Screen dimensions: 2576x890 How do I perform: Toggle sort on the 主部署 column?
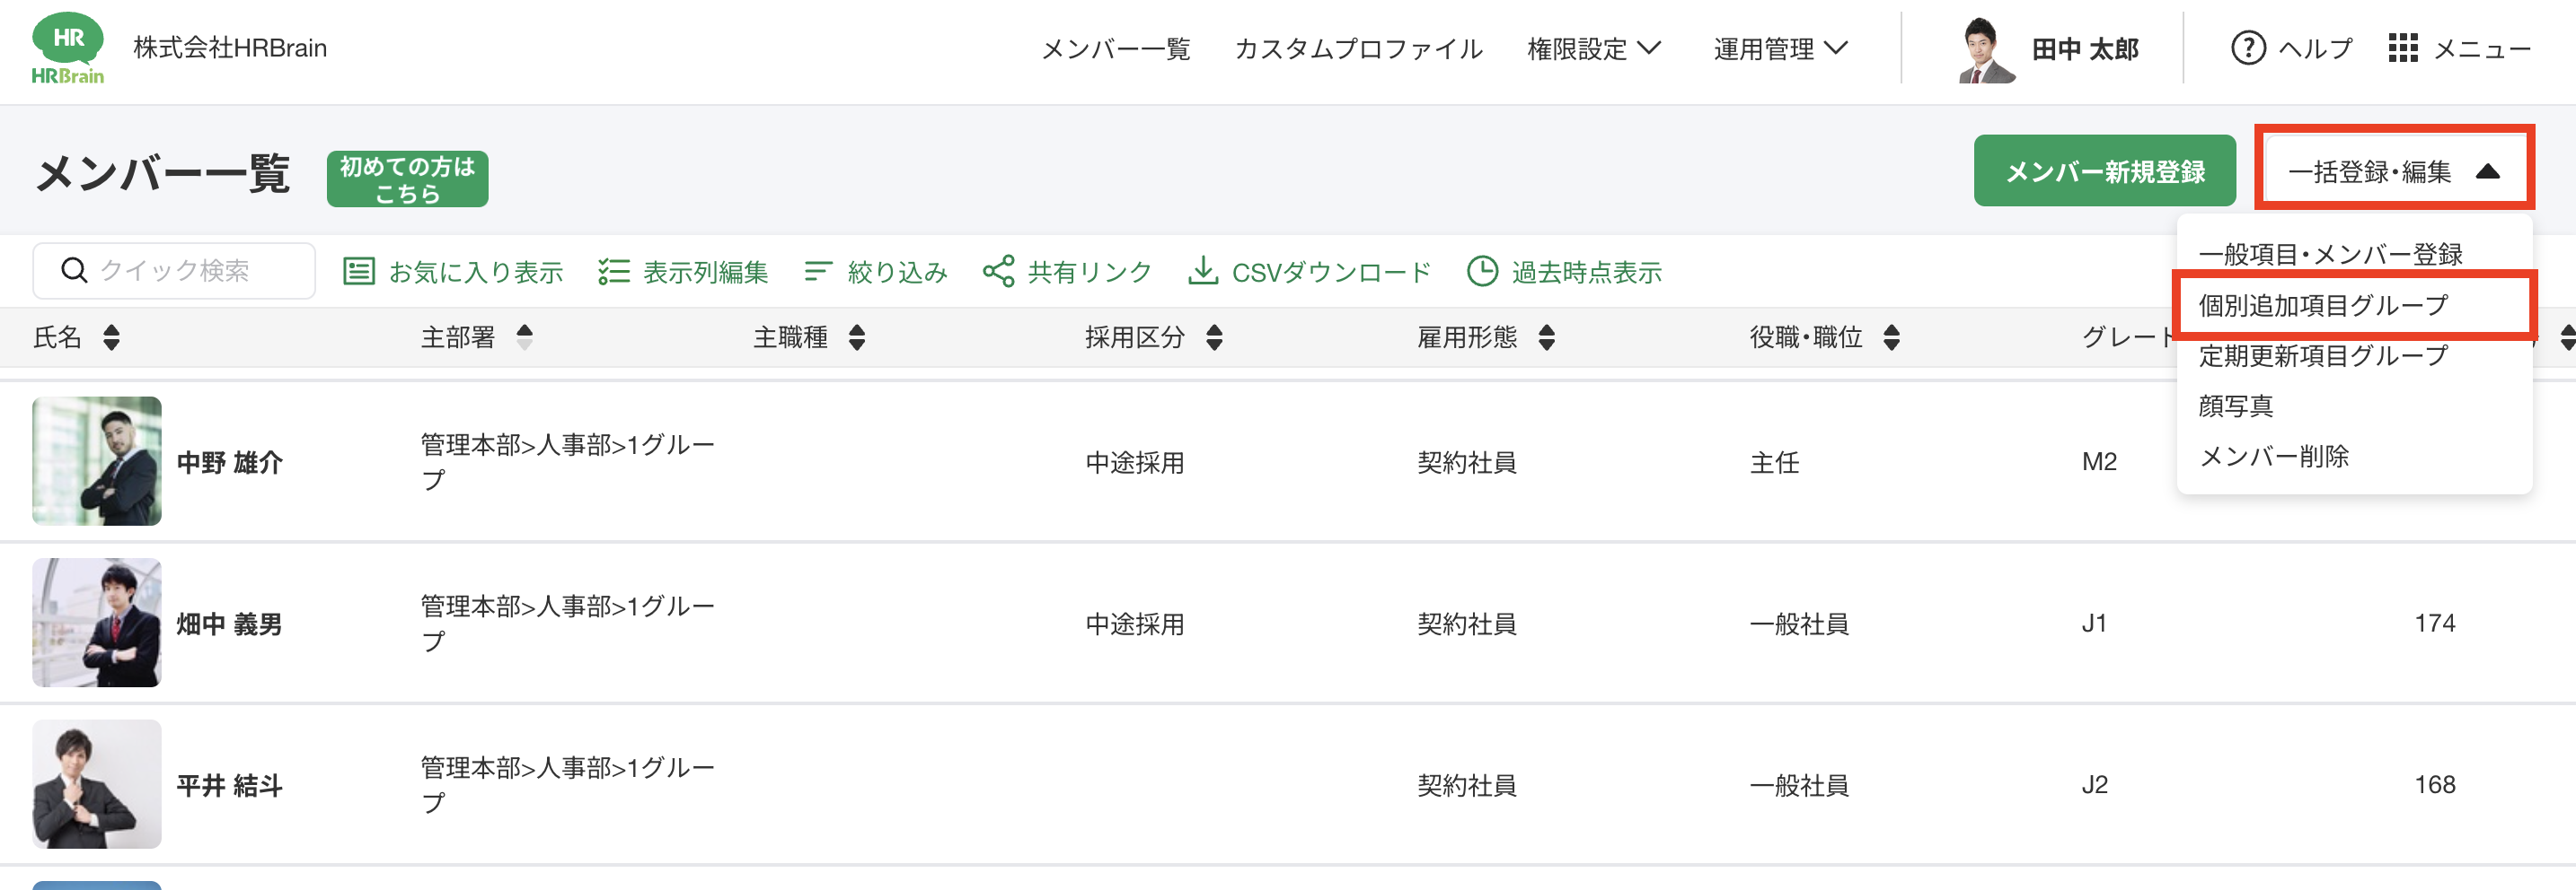[x=524, y=337]
